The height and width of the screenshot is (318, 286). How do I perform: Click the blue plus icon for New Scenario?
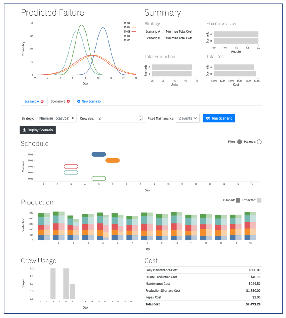[x=79, y=101]
